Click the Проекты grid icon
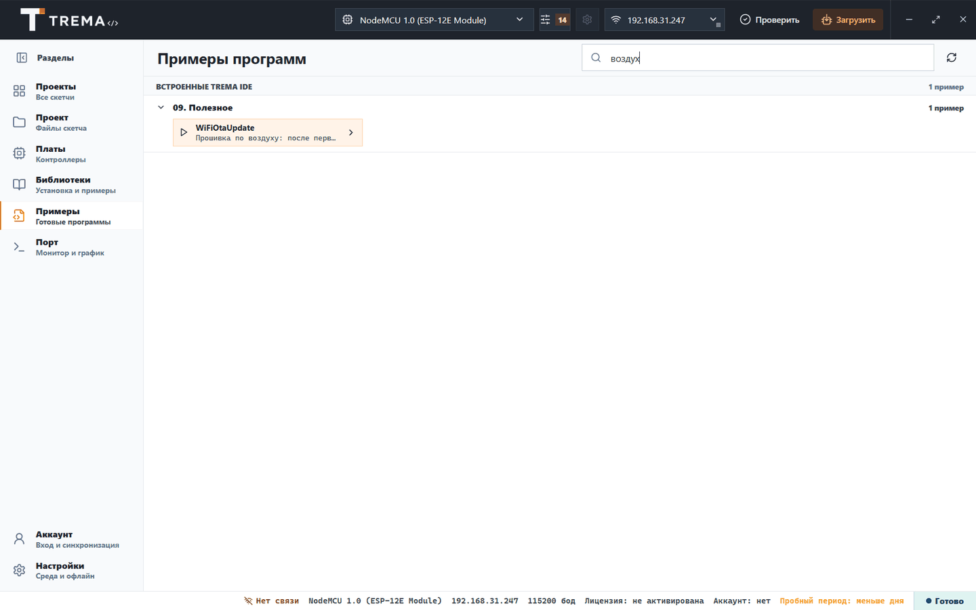The image size is (976, 610). click(x=19, y=91)
